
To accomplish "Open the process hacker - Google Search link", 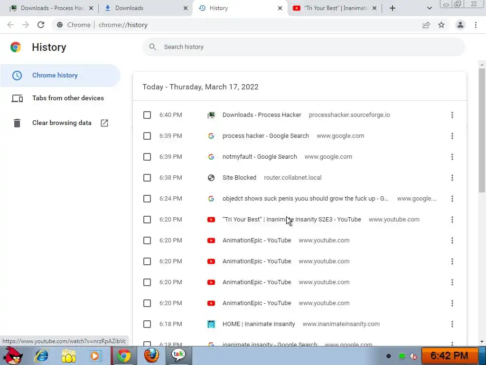I will click(266, 135).
